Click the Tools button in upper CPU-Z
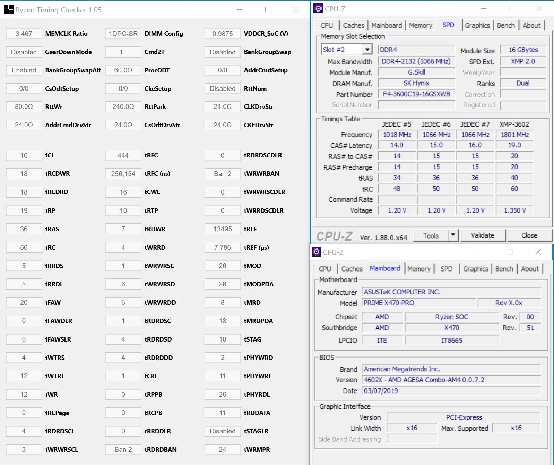Screen dimensions: 554x465 pos(431,235)
